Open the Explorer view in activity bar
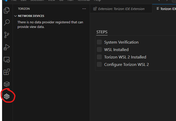 tap(7, 10)
